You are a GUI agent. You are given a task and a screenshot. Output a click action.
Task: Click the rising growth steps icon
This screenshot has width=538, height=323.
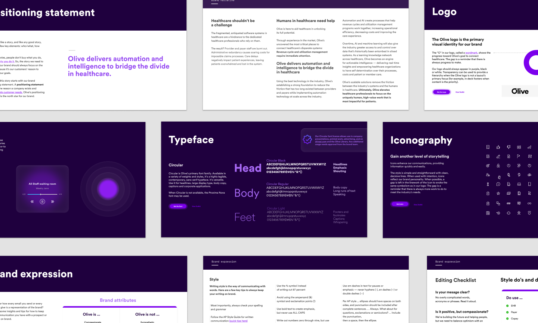(529, 147)
